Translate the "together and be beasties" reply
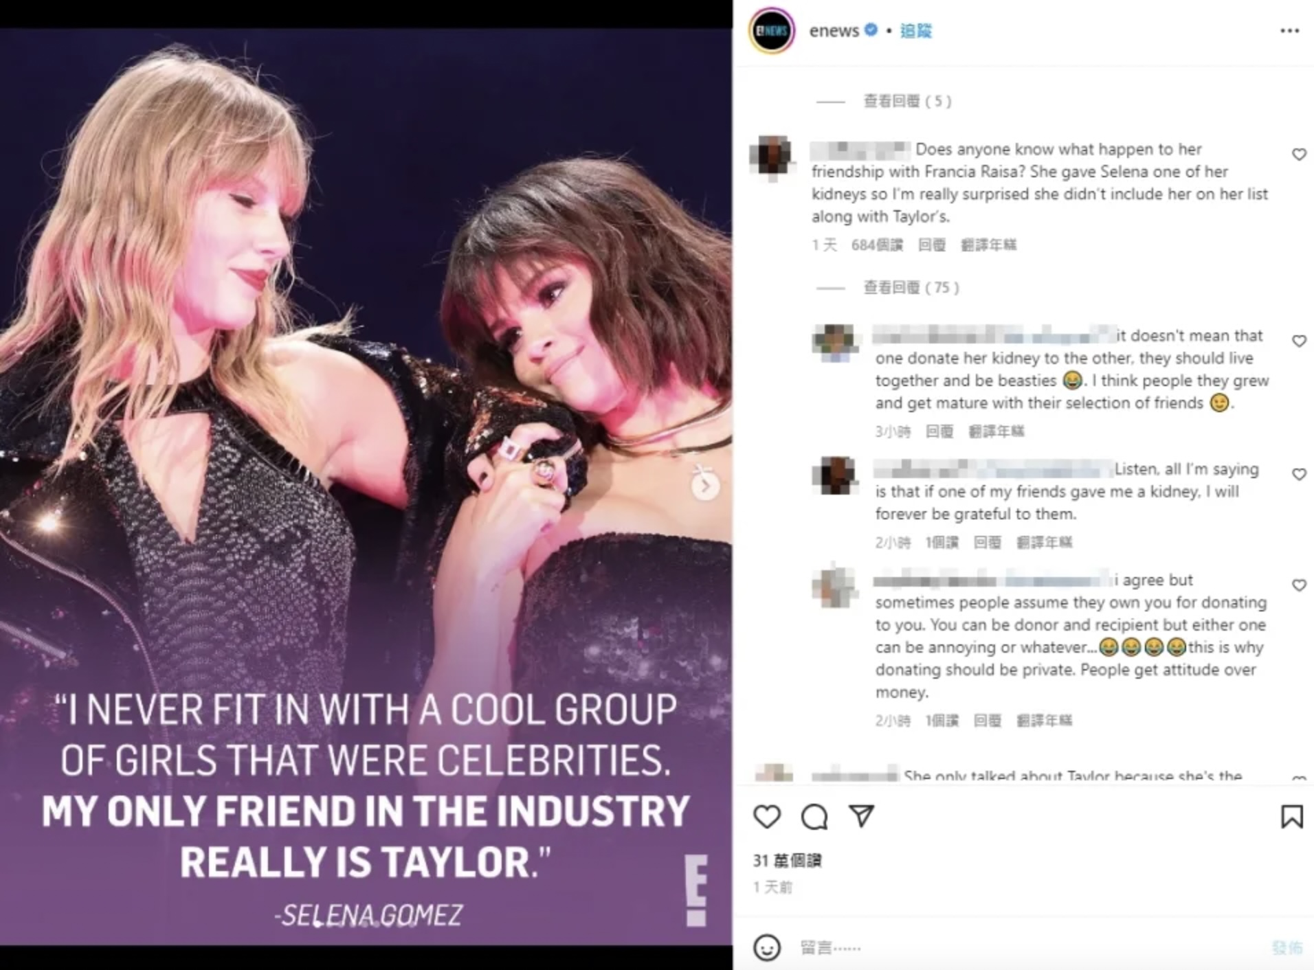1314x970 pixels. point(996,431)
